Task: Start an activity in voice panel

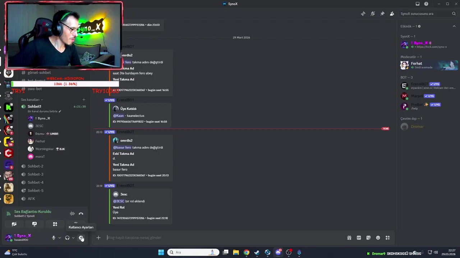Action: point(55,224)
